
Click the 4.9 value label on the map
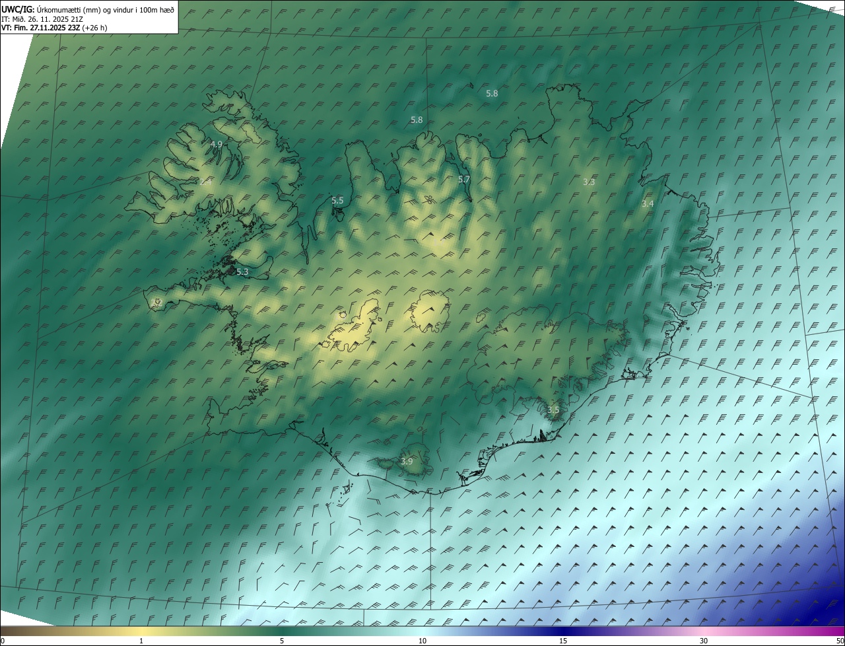tap(217, 144)
